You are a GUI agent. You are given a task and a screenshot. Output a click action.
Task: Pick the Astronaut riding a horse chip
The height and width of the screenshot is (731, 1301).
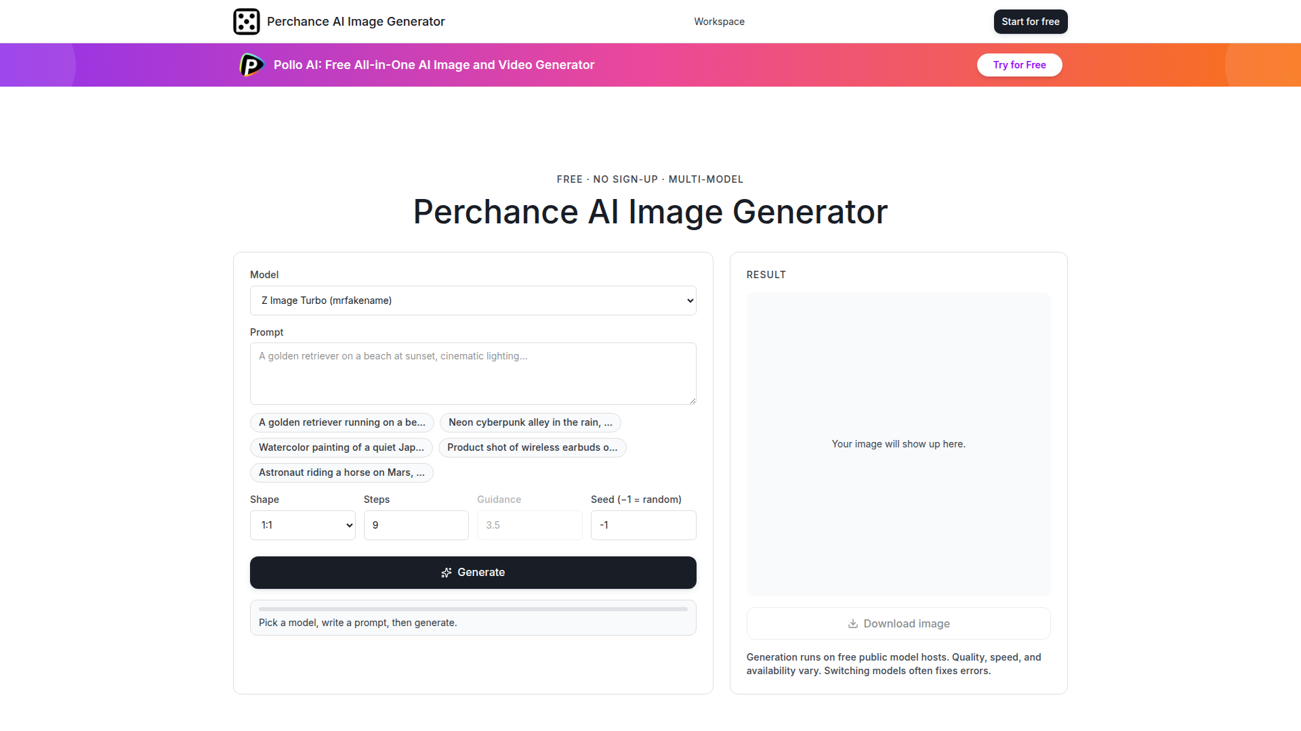click(x=342, y=472)
